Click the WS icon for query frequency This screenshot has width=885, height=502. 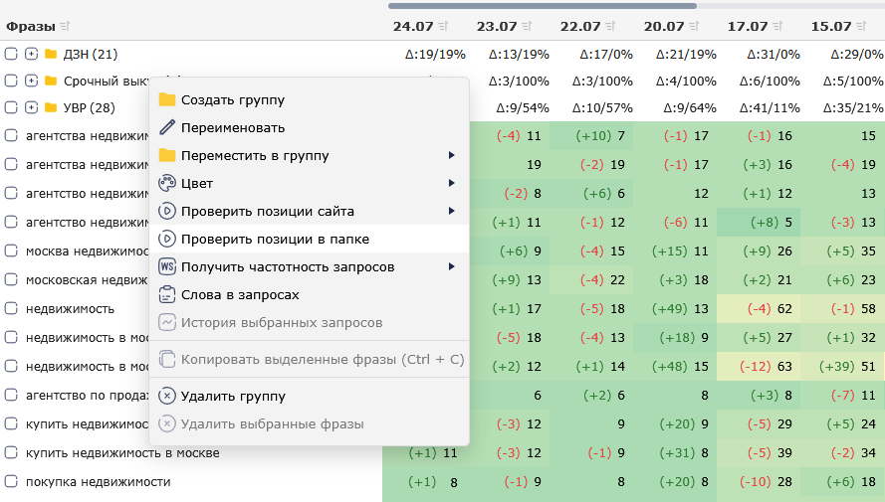tap(167, 266)
